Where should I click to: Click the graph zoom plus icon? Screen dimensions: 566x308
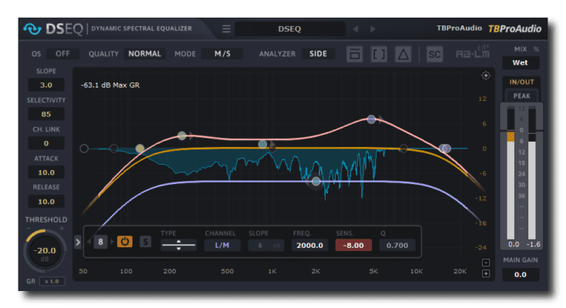click(x=485, y=273)
